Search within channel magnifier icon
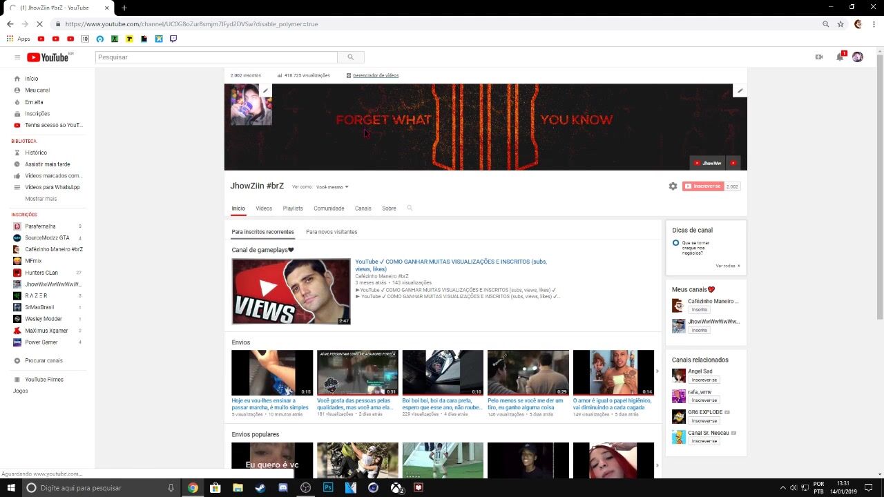Screen dimensions: 884x497 pyautogui.click(x=410, y=208)
